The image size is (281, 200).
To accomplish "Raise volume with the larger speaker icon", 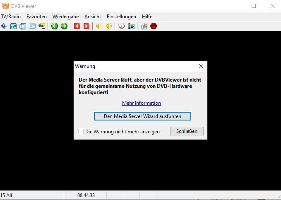I will point(108,26).
